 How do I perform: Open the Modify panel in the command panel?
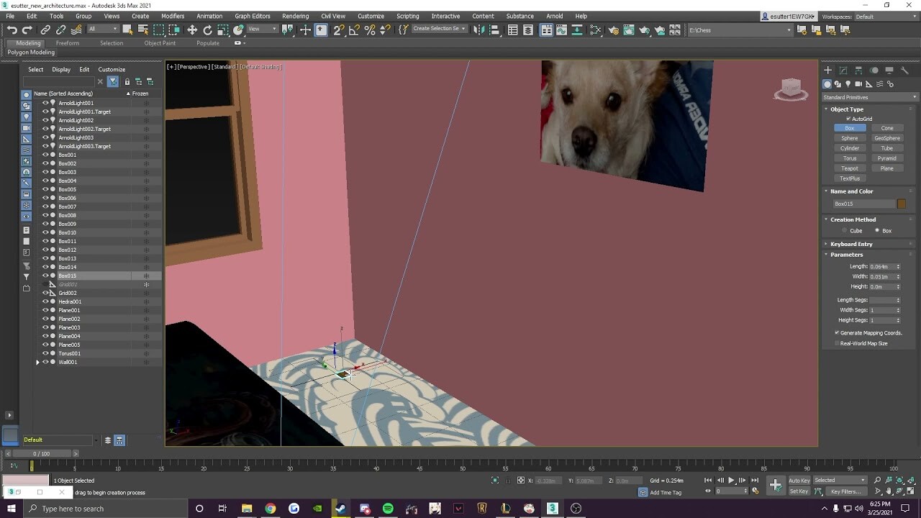pos(844,70)
